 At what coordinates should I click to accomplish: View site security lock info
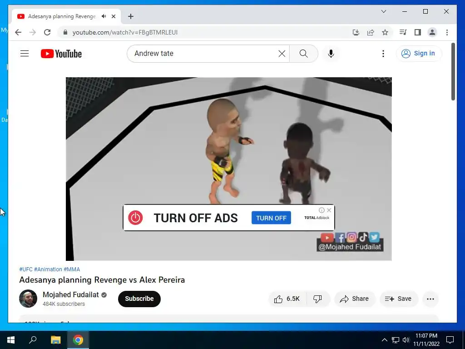point(65,32)
